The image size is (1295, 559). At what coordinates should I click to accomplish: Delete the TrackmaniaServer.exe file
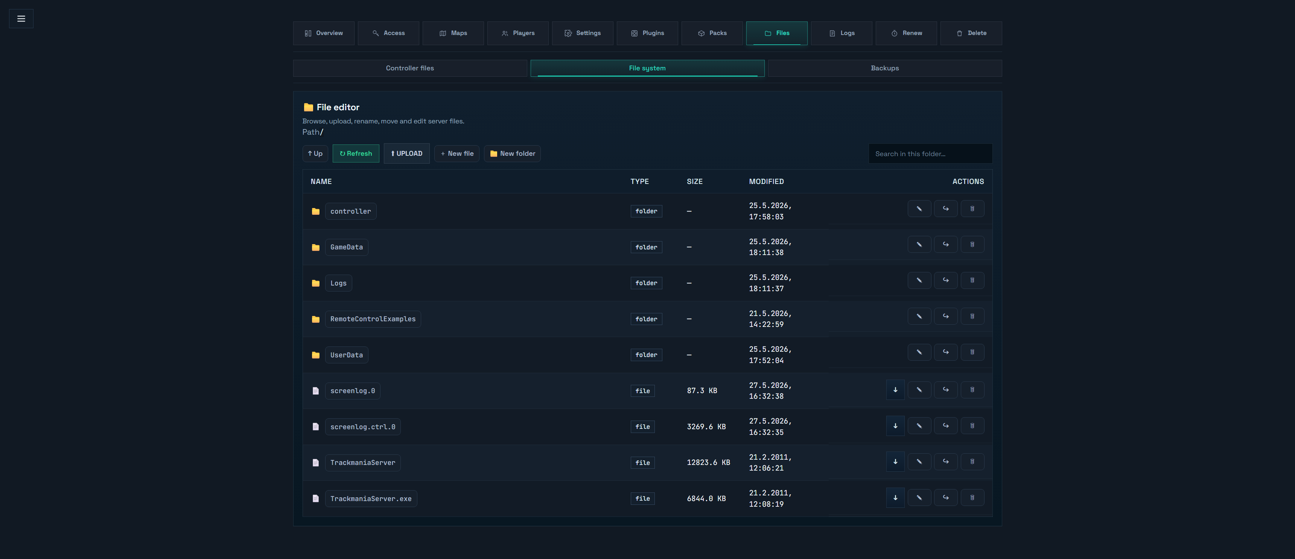[x=972, y=498]
